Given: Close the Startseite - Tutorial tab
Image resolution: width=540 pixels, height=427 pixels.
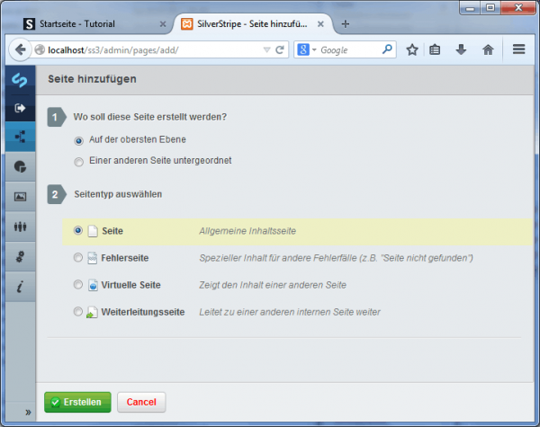Looking at the screenshot, I should pyautogui.click(x=163, y=24).
